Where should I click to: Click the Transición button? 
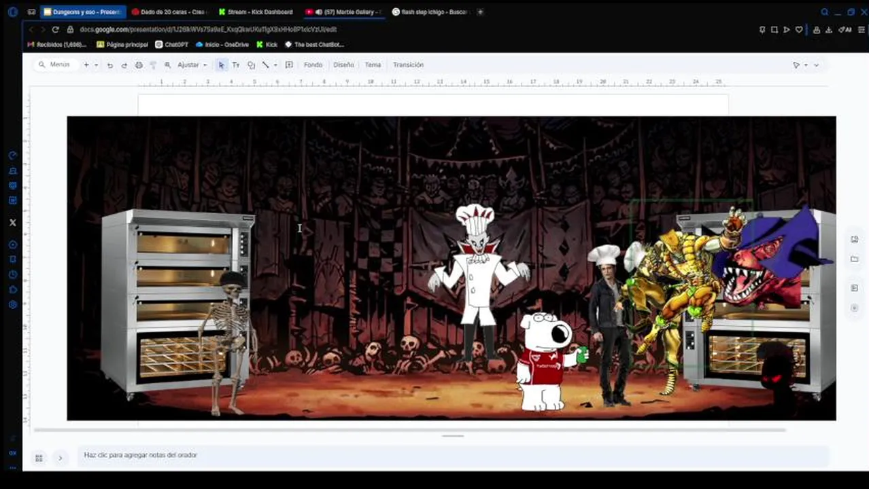[408, 65]
